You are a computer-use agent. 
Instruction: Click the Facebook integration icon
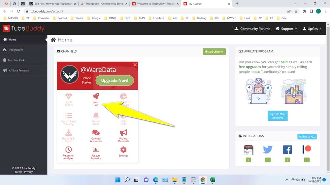pos(287,149)
